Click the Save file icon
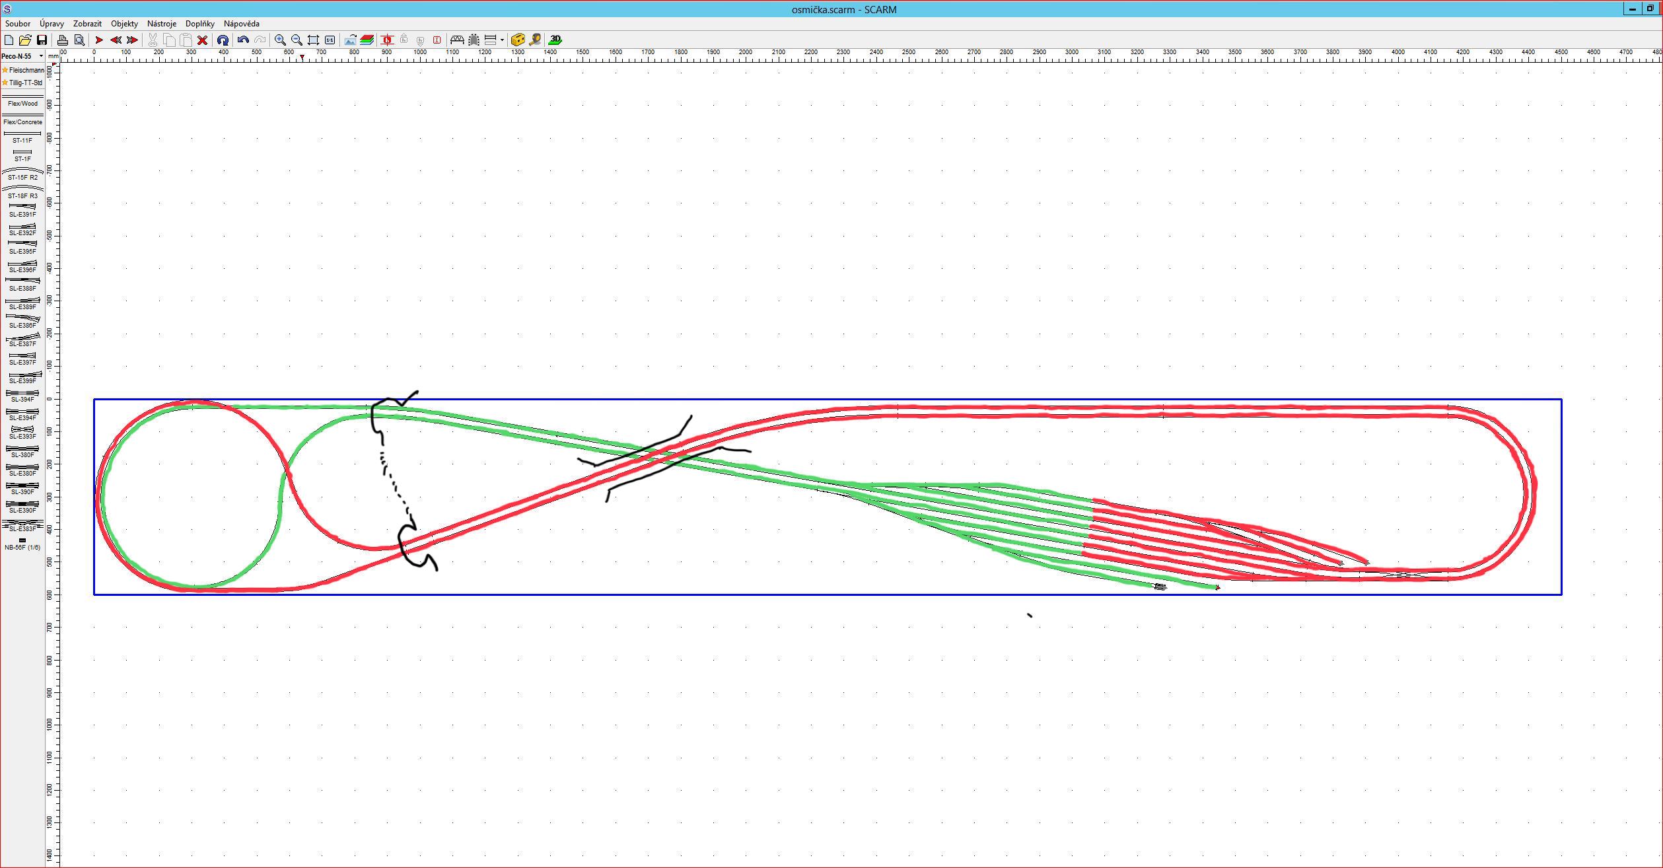Screen dimensions: 1663x868 (42, 40)
